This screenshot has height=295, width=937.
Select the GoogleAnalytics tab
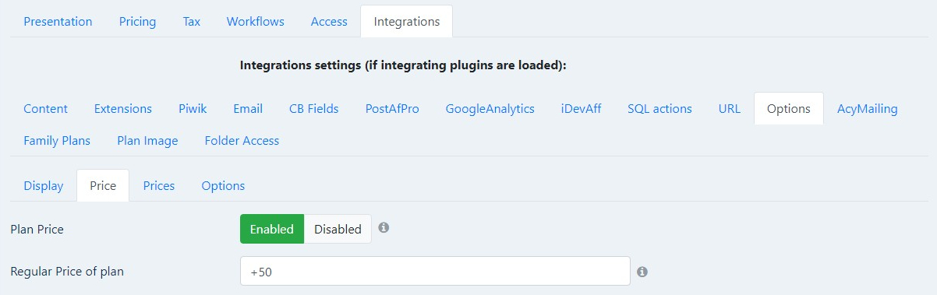coord(490,109)
